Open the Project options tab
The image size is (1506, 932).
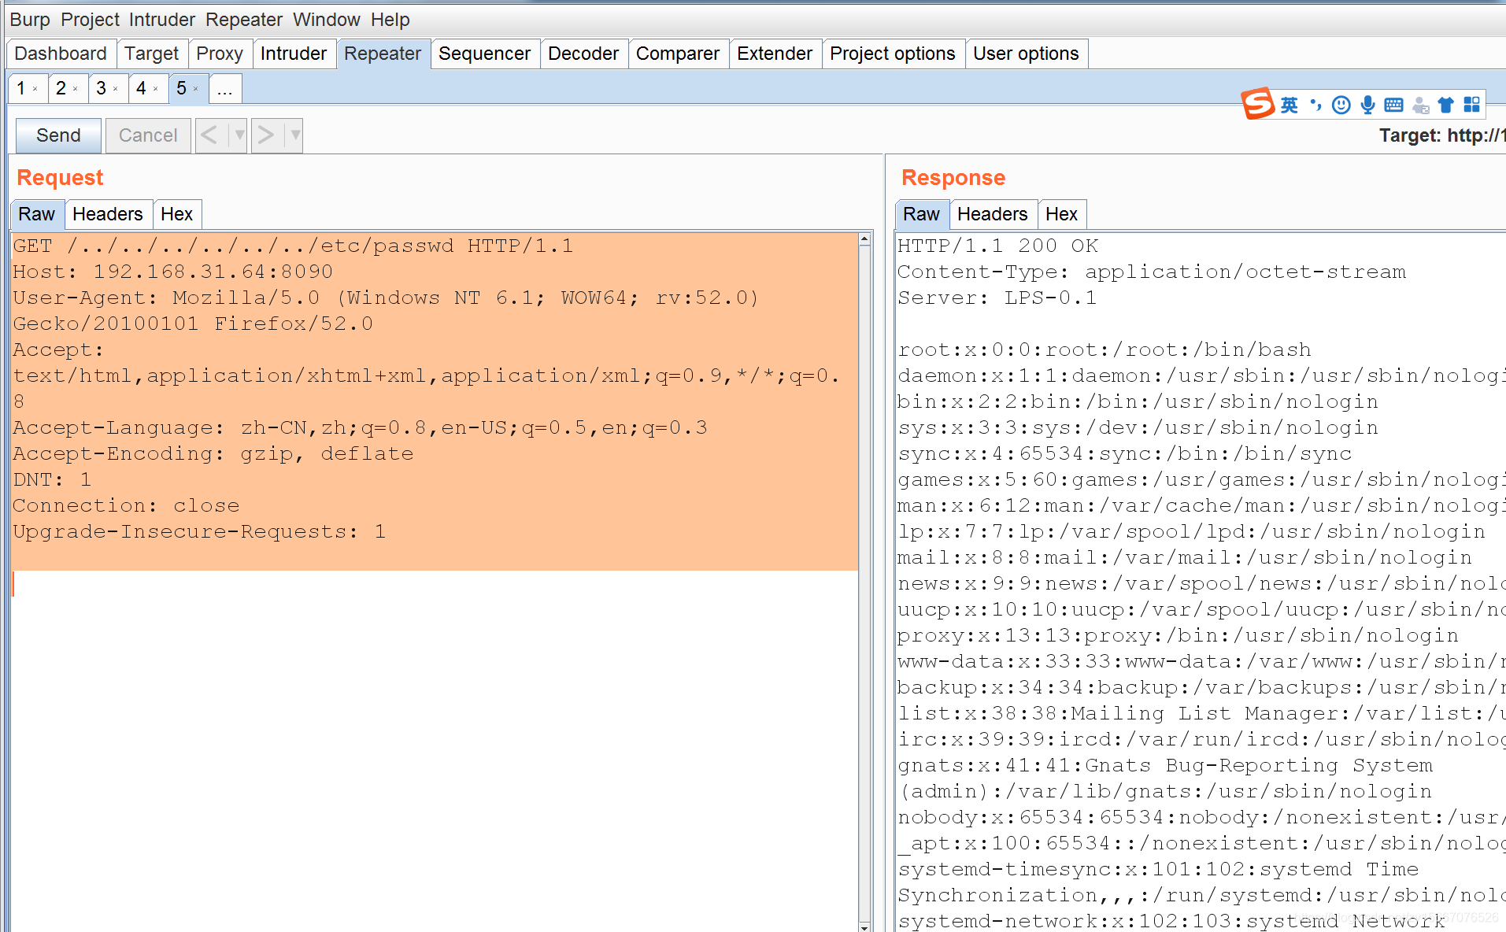(893, 54)
